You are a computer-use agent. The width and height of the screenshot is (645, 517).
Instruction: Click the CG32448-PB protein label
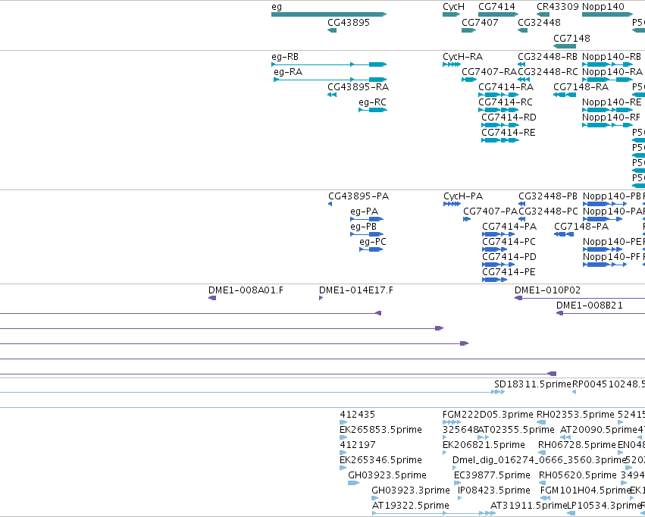[x=548, y=196]
